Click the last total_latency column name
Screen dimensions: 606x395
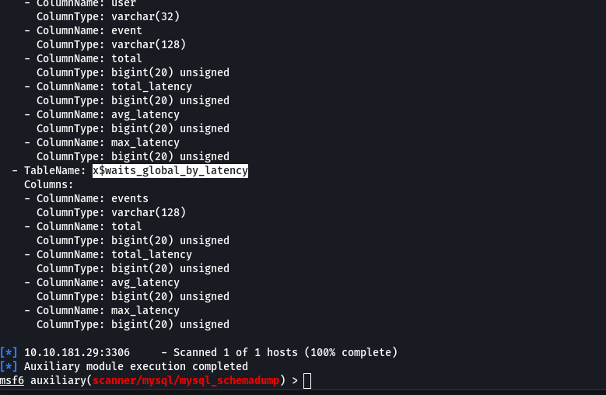pyautogui.click(x=152, y=254)
